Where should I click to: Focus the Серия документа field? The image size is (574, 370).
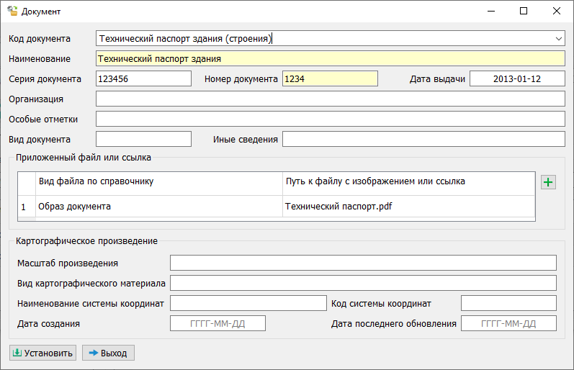pyautogui.click(x=143, y=79)
